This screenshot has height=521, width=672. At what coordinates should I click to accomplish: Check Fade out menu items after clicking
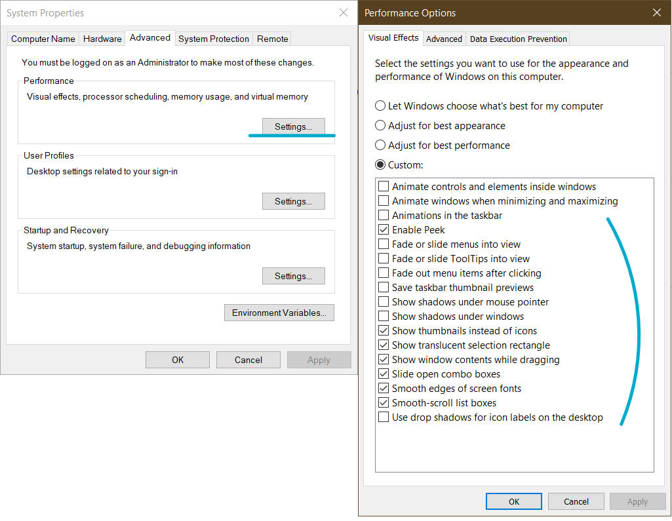click(384, 273)
